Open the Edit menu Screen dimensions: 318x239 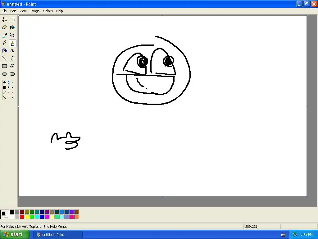13,11
